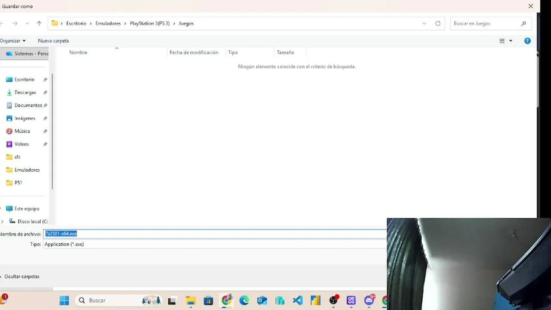The height and width of the screenshot is (310, 551).
Task: Open Task View on the taskbar
Action: pos(172,301)
